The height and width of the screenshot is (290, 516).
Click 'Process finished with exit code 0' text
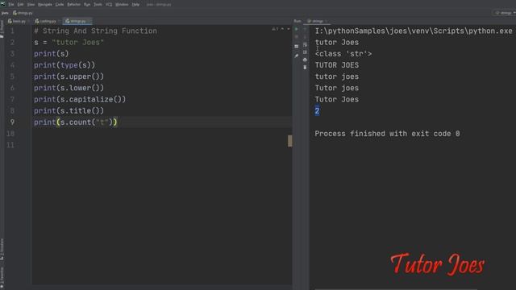[387, 134]
